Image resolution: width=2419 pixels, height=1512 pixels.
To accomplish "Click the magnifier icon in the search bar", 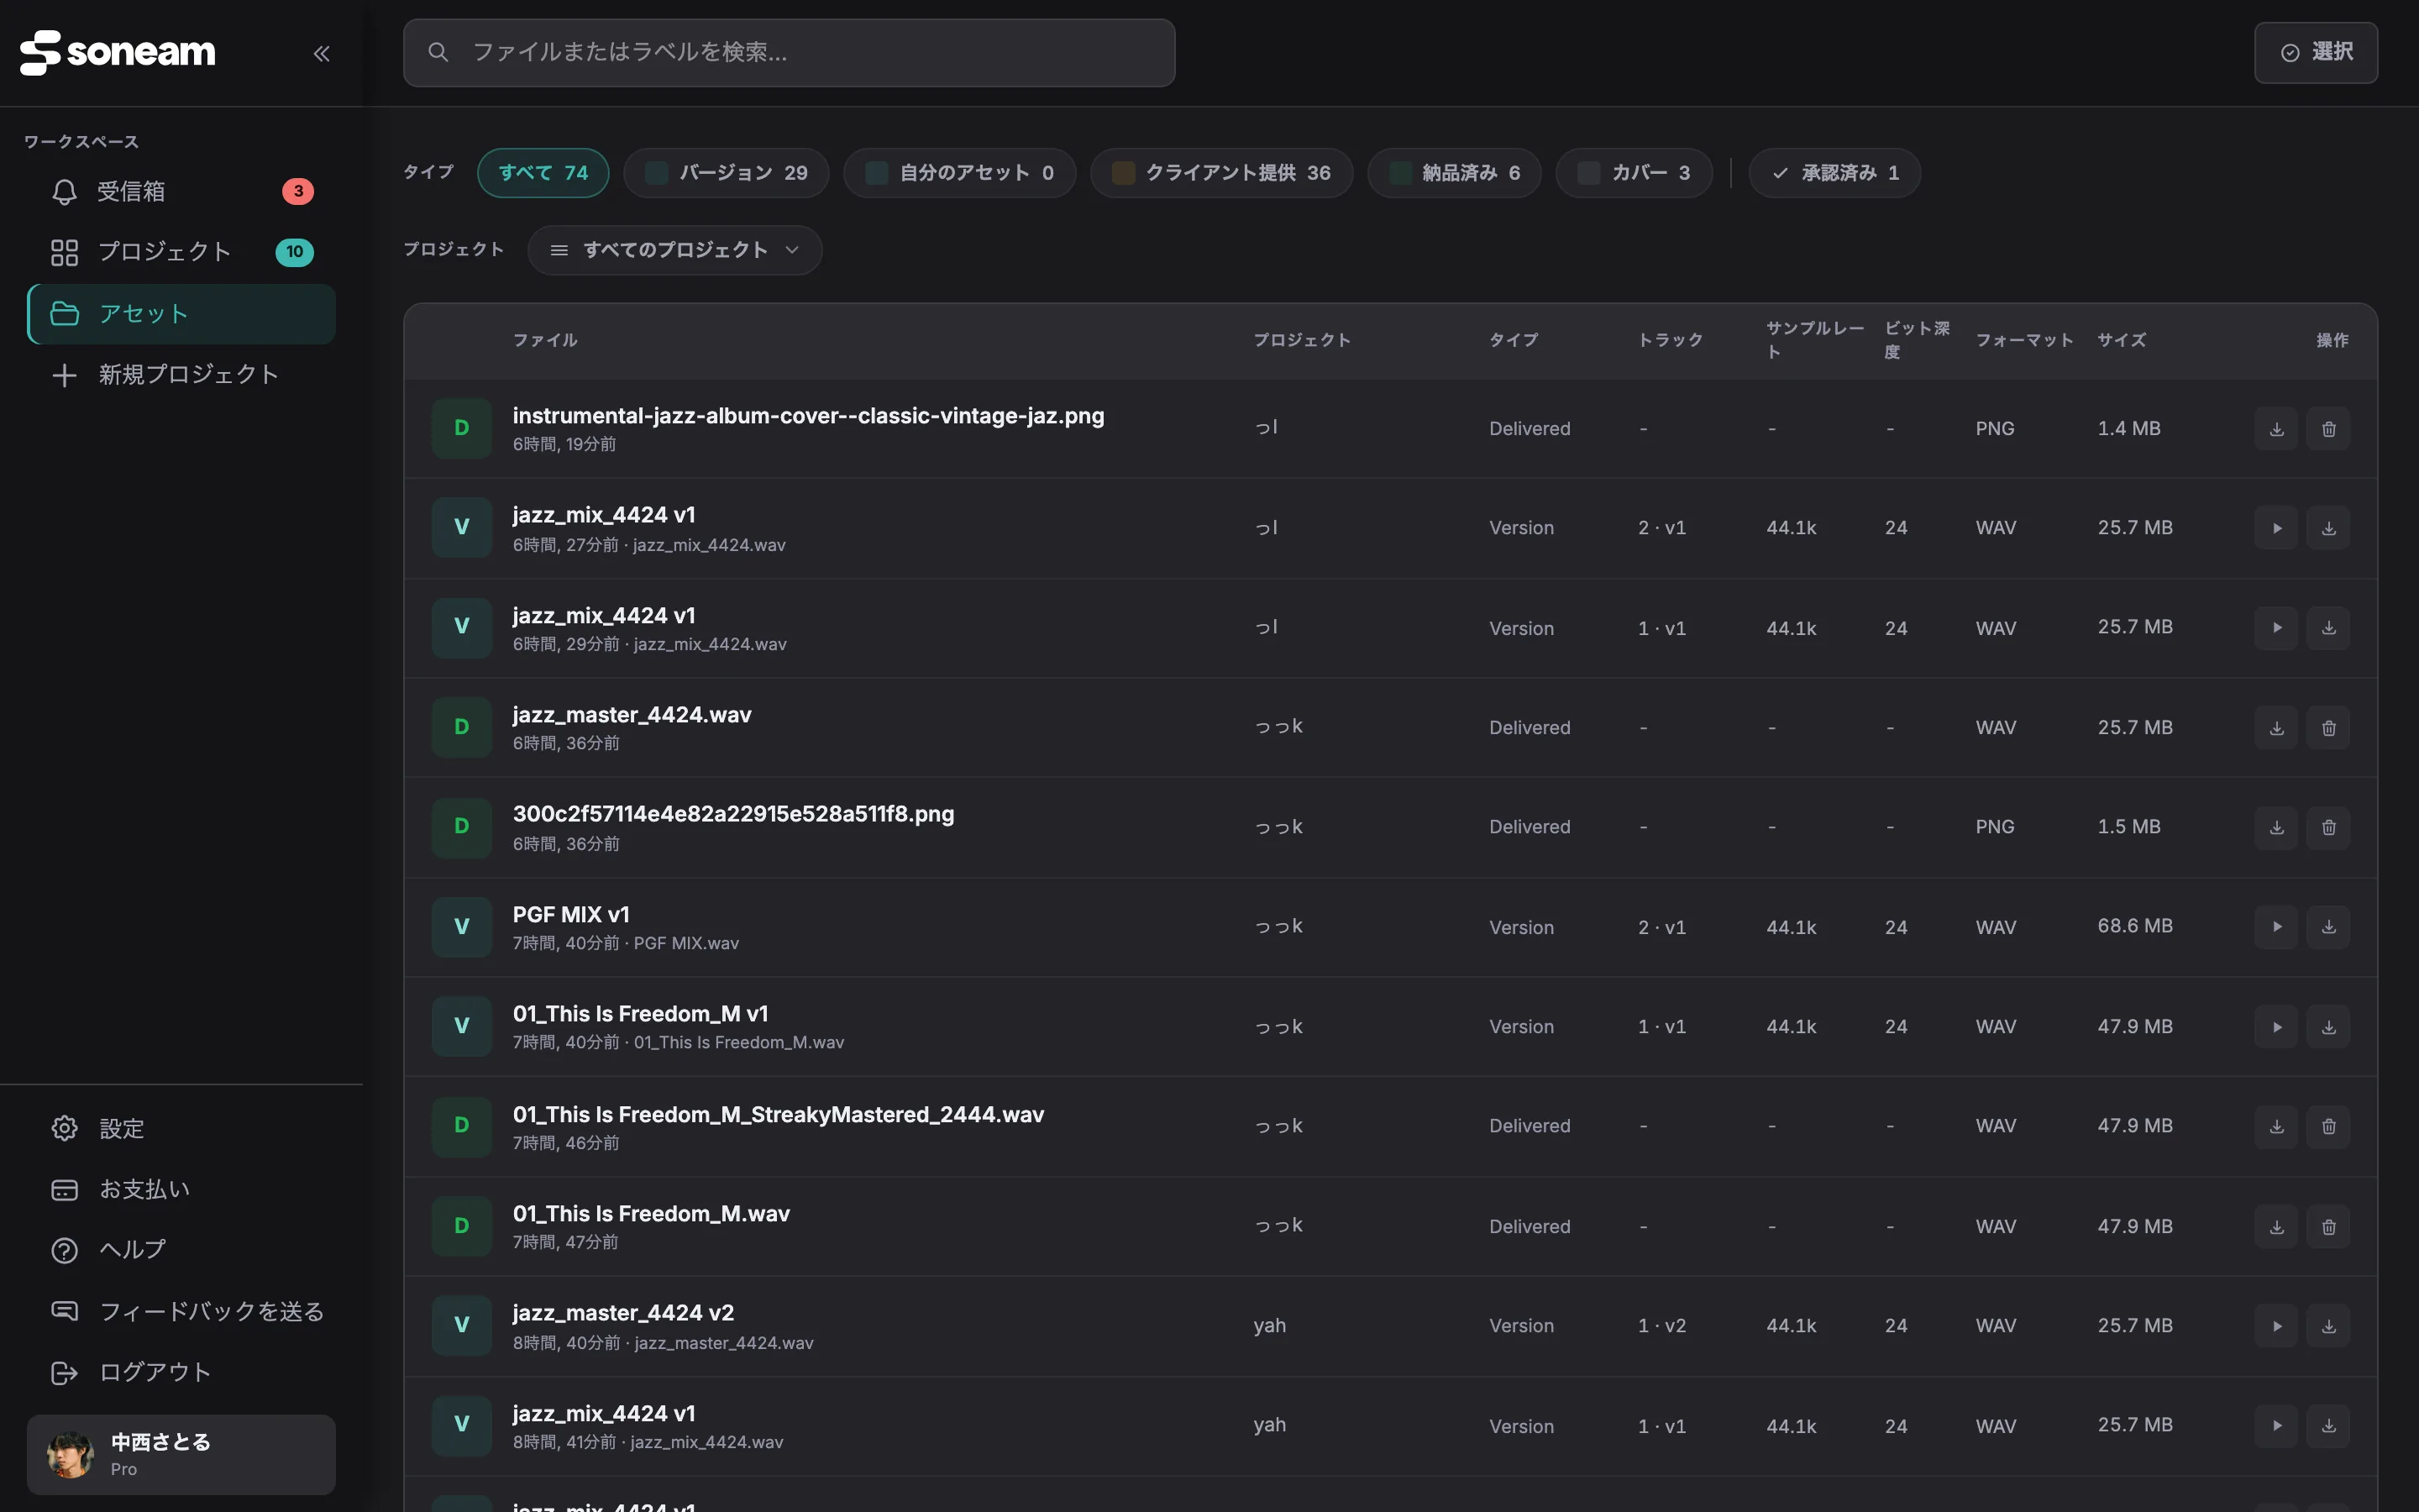I will pyautogui.click(x=438, y=52).
